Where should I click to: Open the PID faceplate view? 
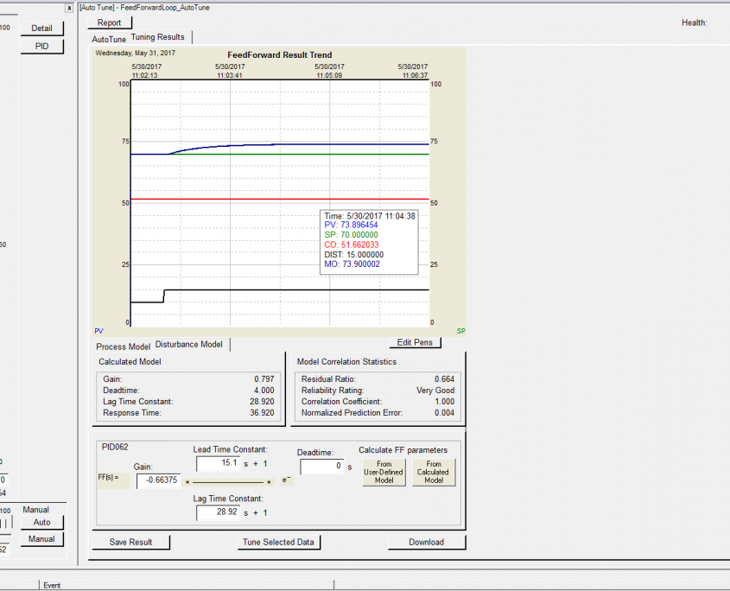tap(41, 46)
